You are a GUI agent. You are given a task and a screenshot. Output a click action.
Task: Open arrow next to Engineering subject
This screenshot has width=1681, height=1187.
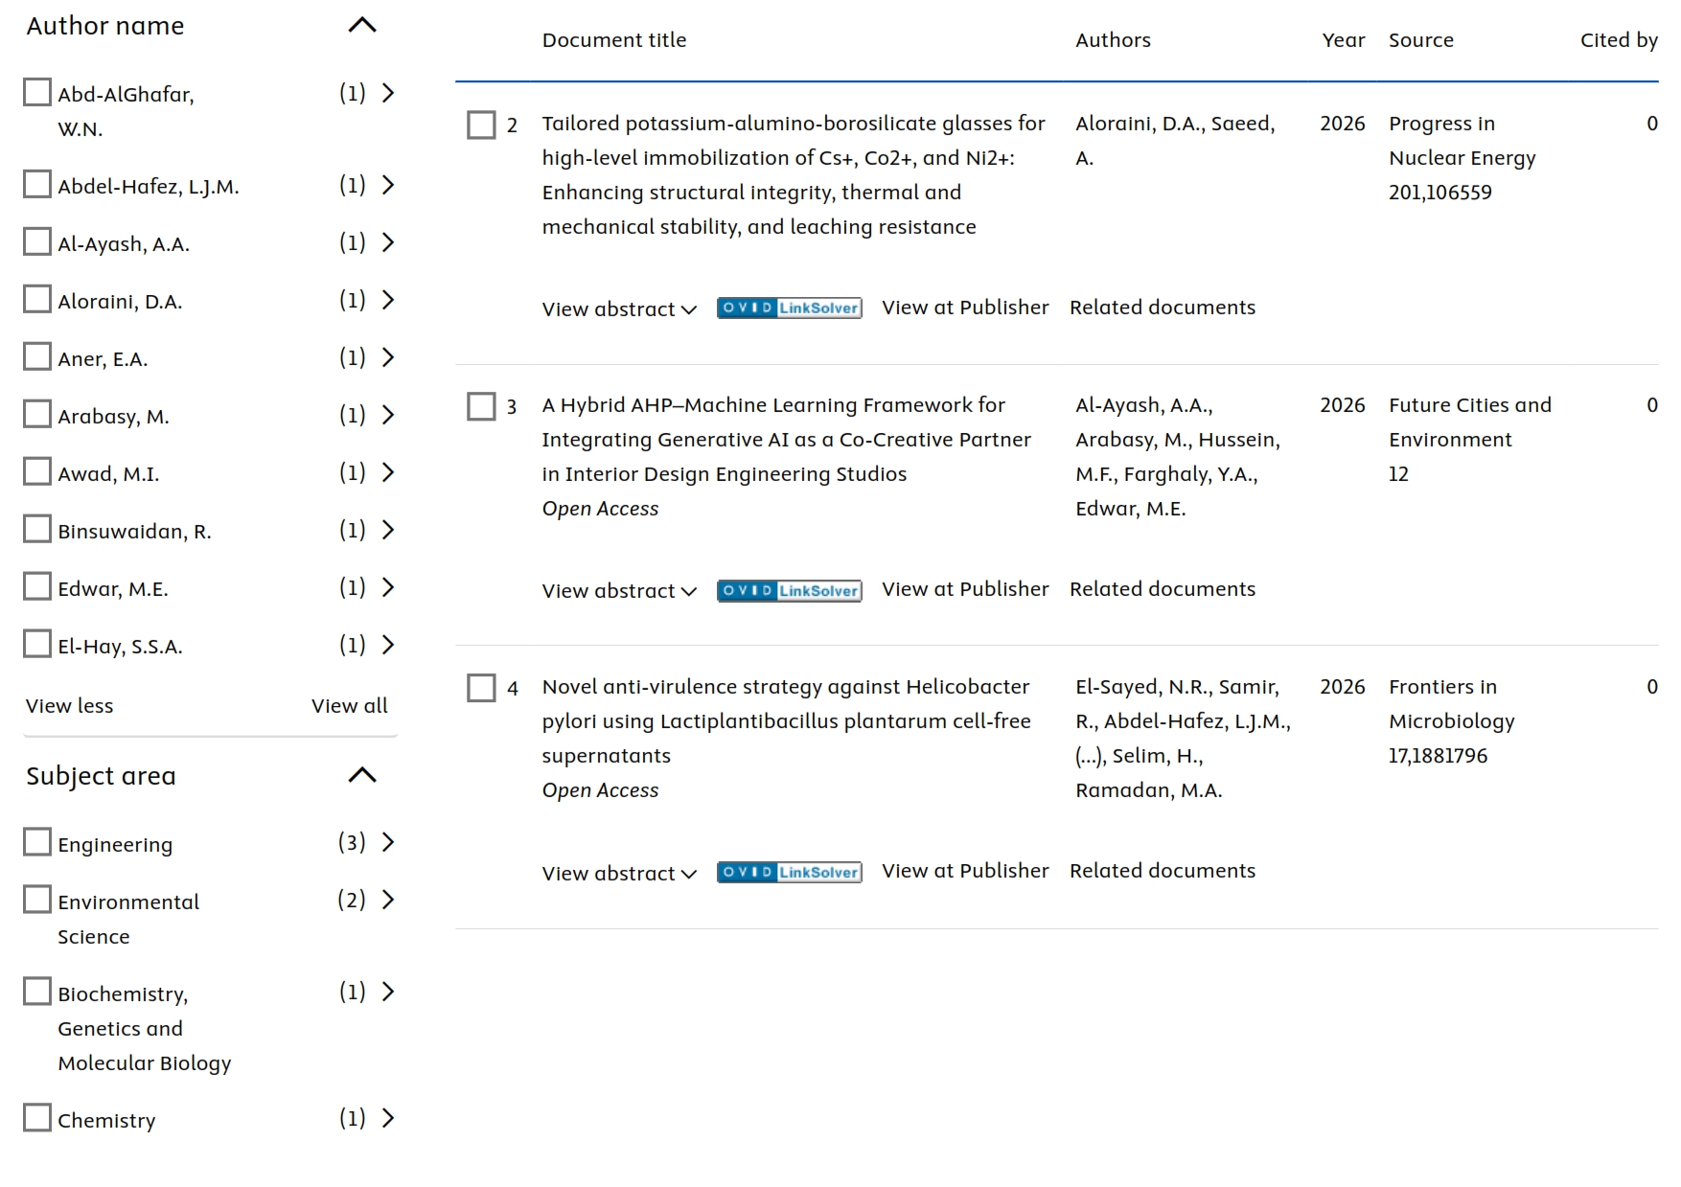click(x=388, y=842)
